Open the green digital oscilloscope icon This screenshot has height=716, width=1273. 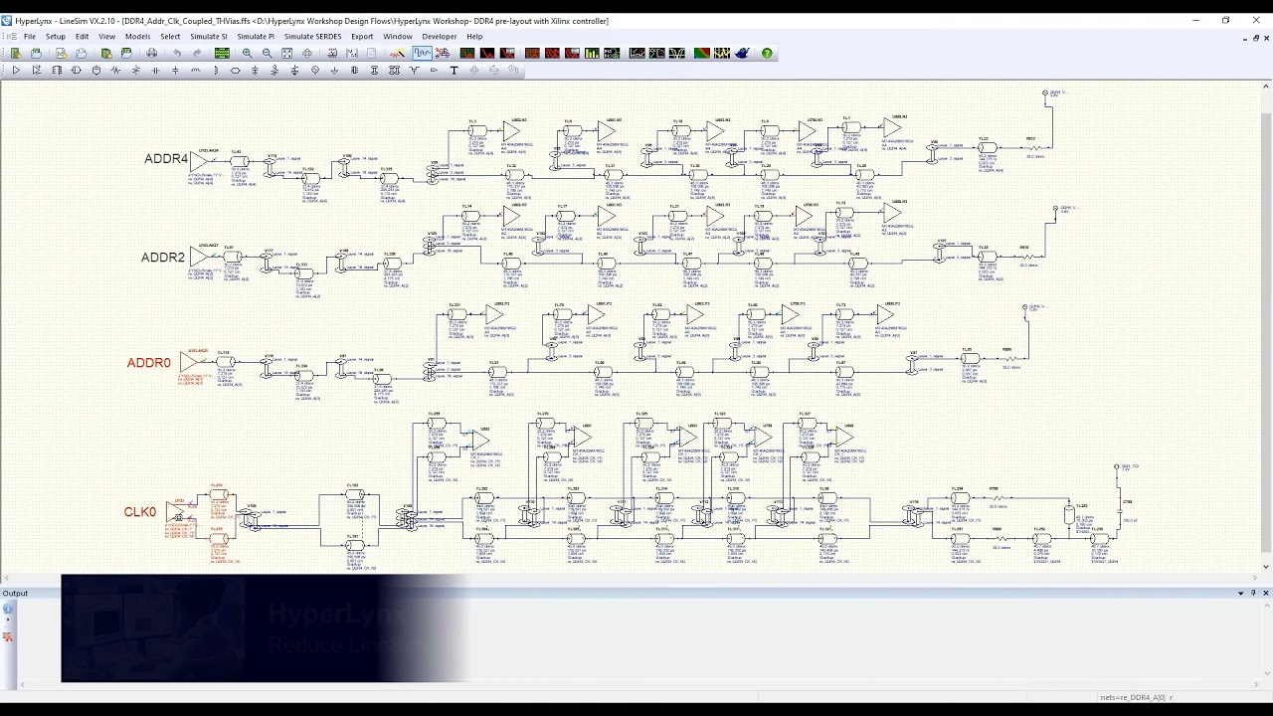[x=222, y=53]
